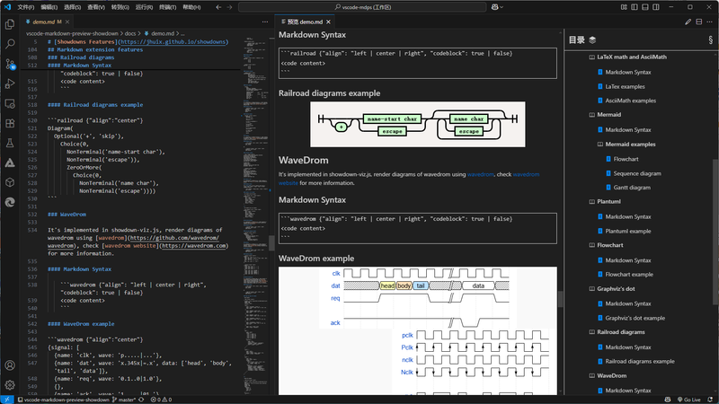Screen dimensions: 719x404
Task: Toggle the Secondary Side Bar layout icon
Action: coord(656,7)
